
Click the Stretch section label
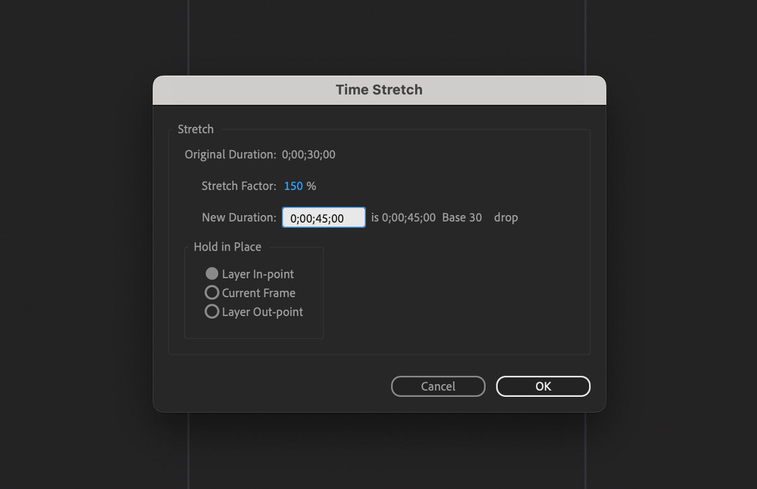click(x=196, y=129)
